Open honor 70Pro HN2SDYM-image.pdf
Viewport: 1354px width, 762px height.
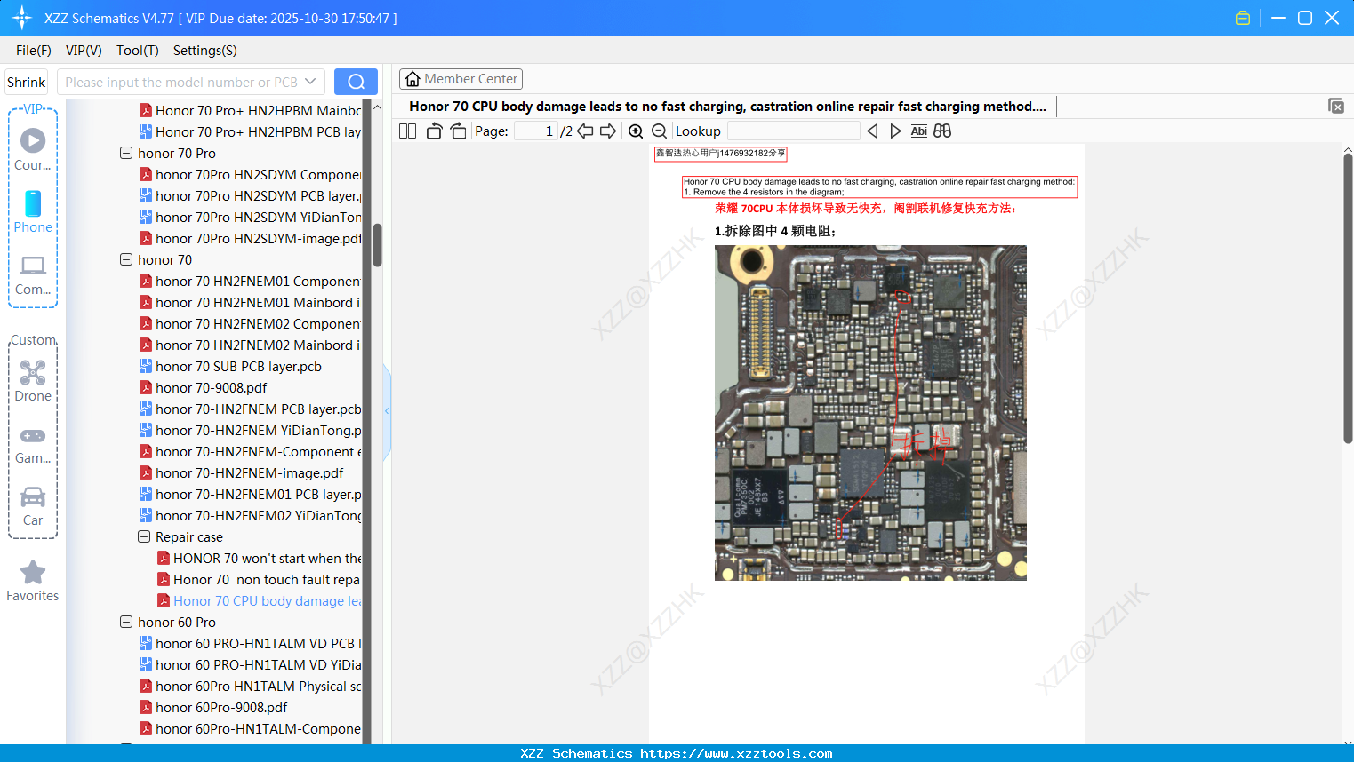coord(250,238)
